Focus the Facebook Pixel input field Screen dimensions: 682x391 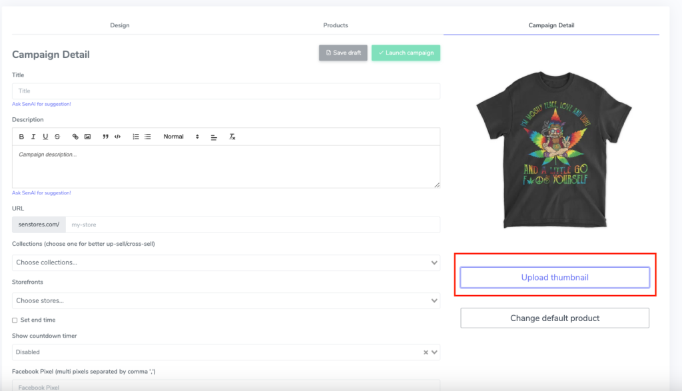click(226, 386)
